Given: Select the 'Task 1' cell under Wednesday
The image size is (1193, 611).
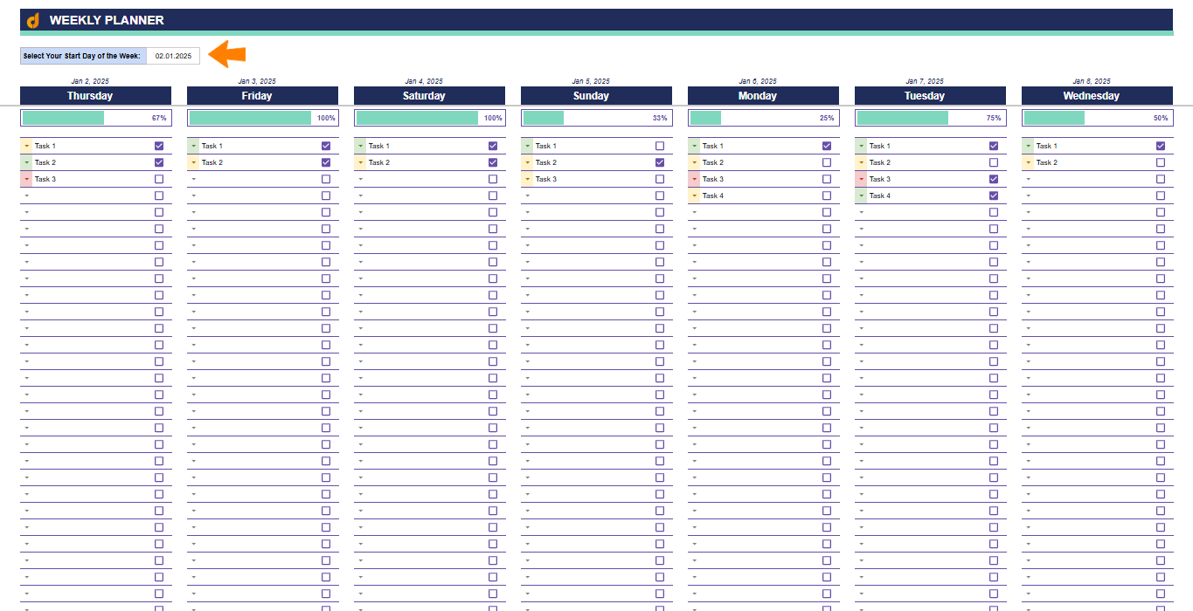Looking at the screenshot, I should 1092,146.
